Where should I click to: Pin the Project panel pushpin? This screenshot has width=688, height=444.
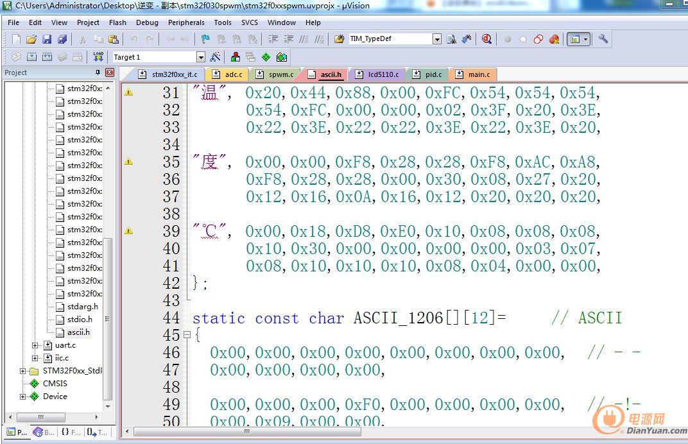coord(98,73)
